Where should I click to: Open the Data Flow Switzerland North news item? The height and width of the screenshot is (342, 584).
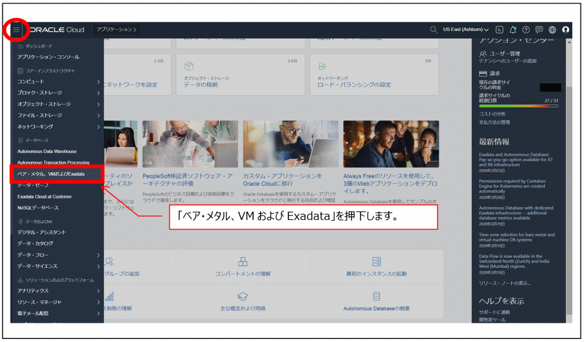coord(514,261)
